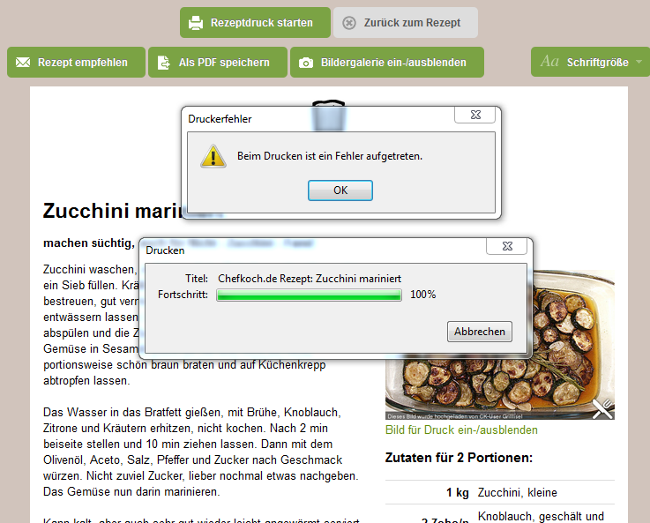Click the warning triangle icon
This screenshot has width=650, height=523.
coord(213,157)
